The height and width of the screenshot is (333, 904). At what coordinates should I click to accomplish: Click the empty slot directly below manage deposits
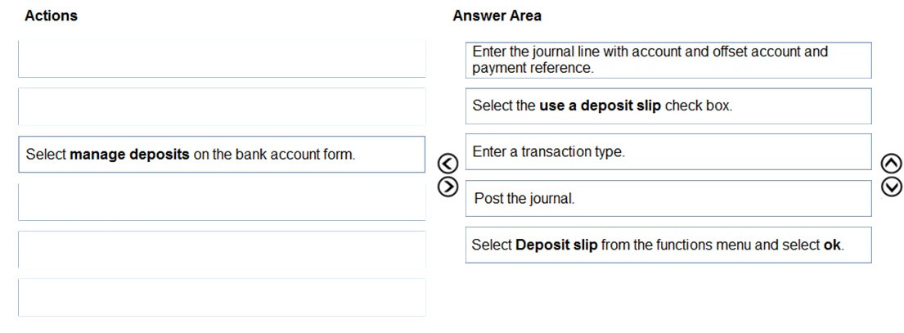point(222,202)
